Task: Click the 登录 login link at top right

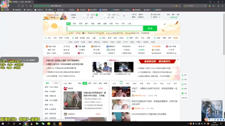Action: click(x=173, y=17)
